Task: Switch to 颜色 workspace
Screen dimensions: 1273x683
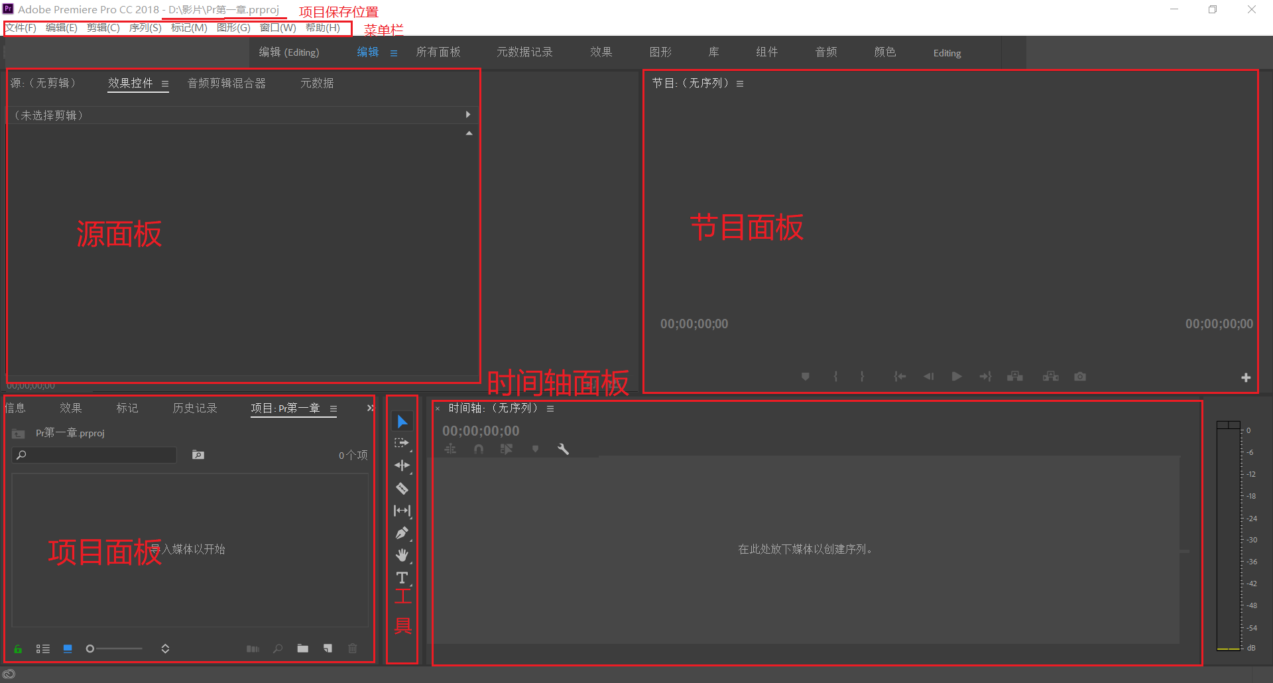Action: click(x=885, y=52)
